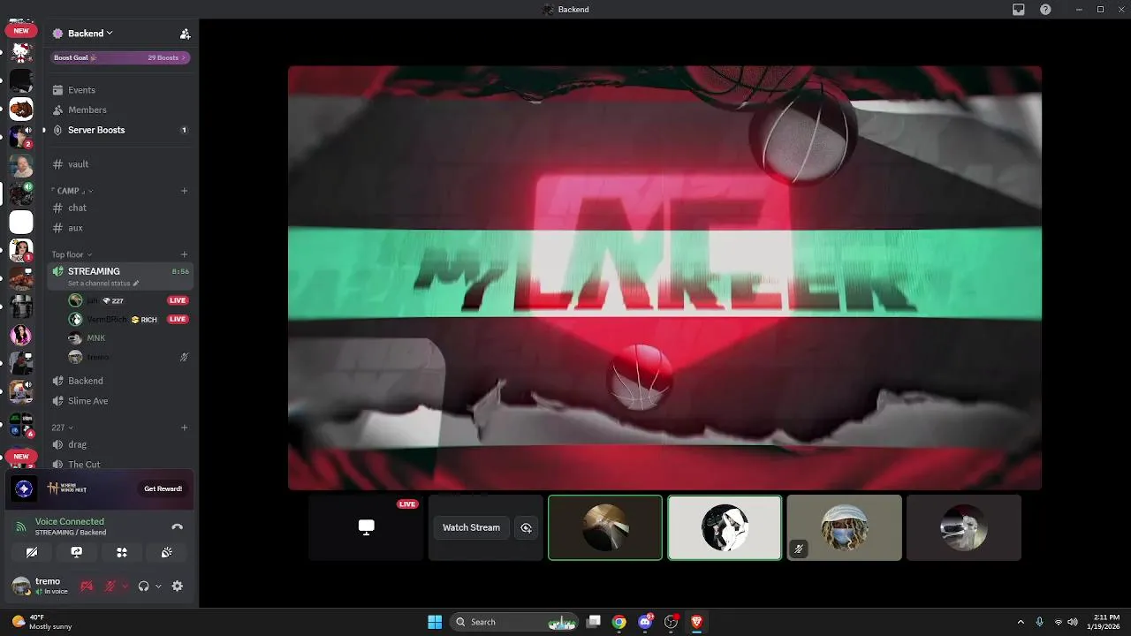Create a channel in CAMP category
The height and width of the screenshot is (636, 1131).
pyautogui.click(x=184, y=191)
